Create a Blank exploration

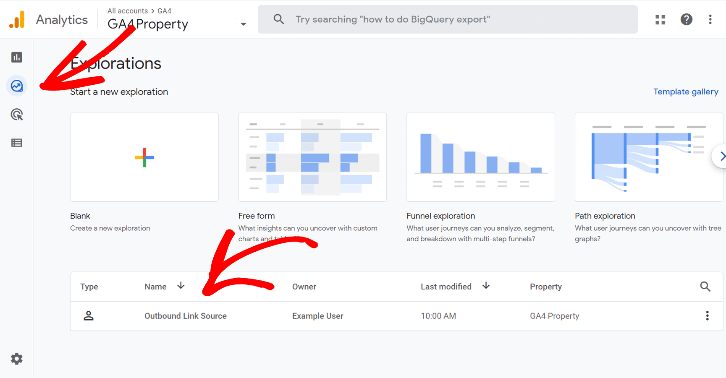coord(144,157)
